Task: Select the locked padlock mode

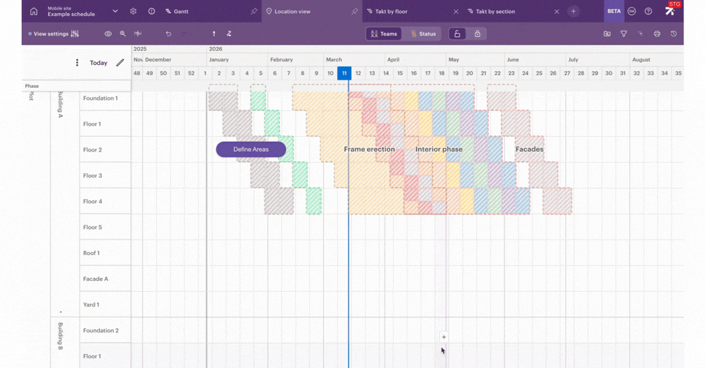Action: pos(477,34)
